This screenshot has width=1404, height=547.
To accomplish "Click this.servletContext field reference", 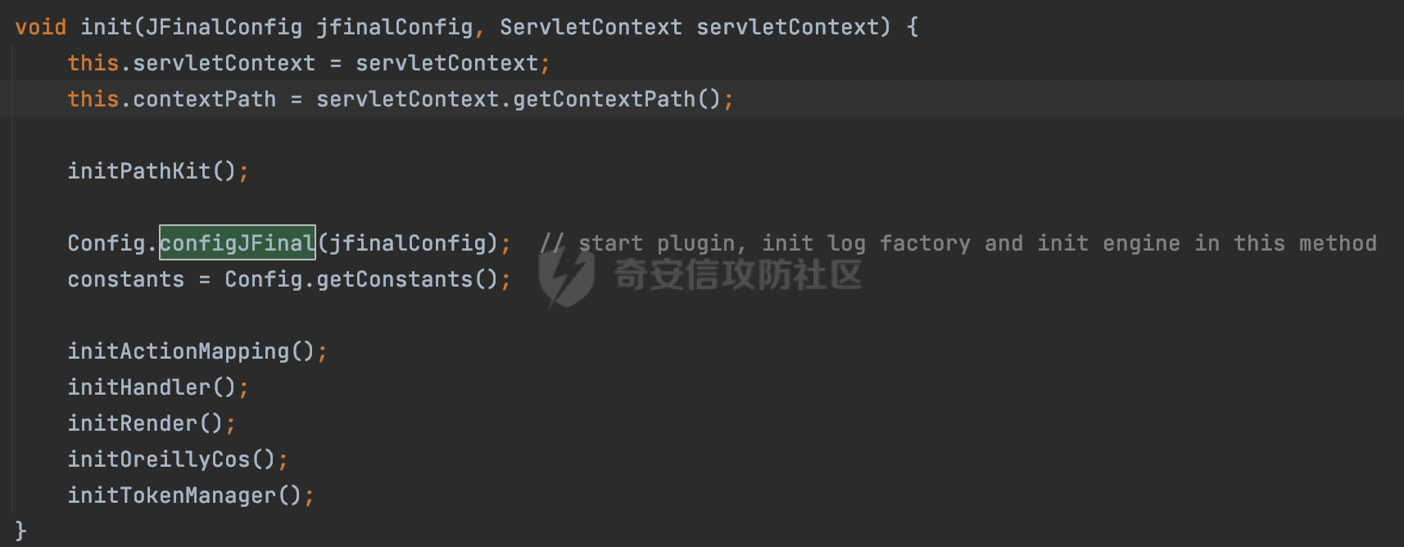I will click(191, 63).
